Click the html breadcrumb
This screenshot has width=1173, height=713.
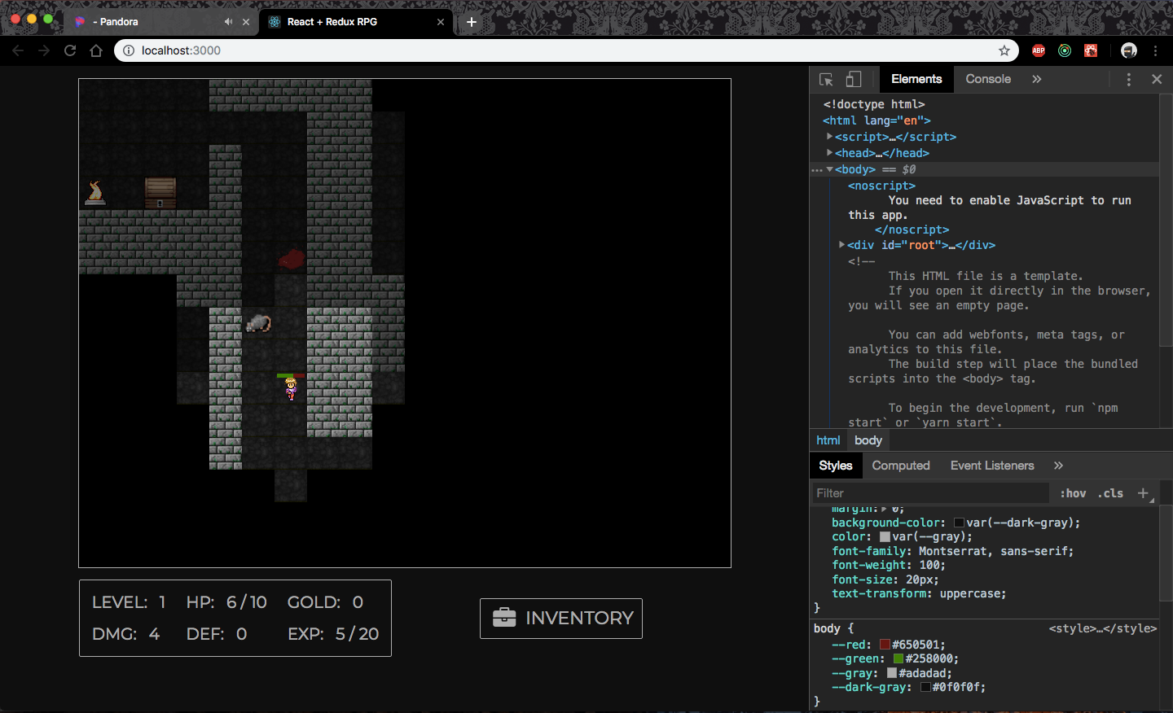click(828, 440)
